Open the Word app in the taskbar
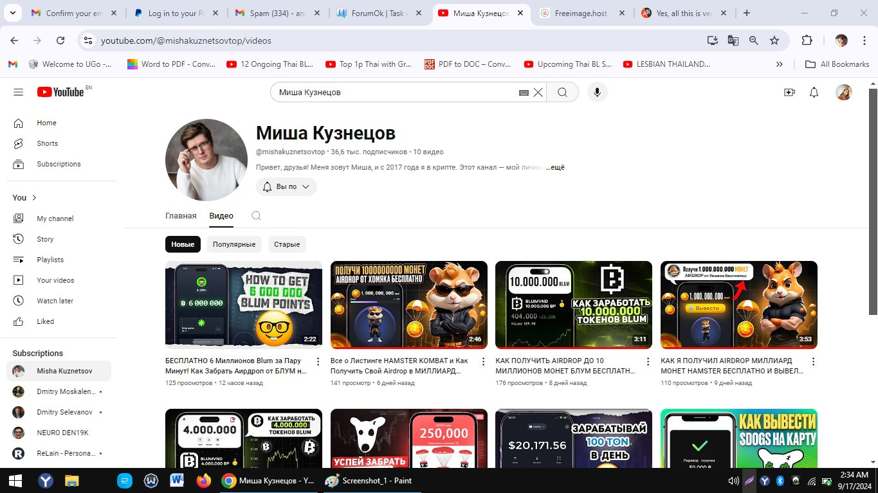Viewport: 878px width, 493px height. click(x=177, y=480)
